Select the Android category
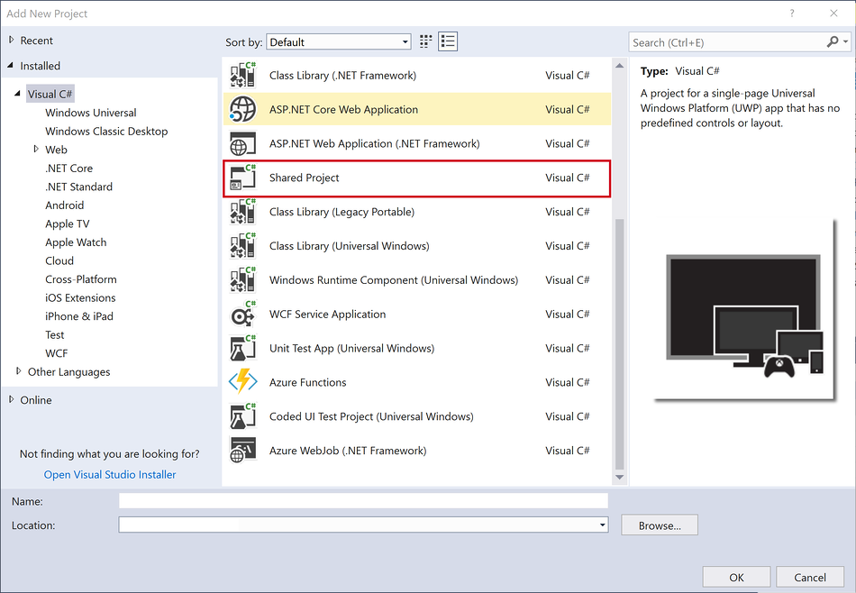The width and height of the screenshot is (856, 593). [64, 205]
